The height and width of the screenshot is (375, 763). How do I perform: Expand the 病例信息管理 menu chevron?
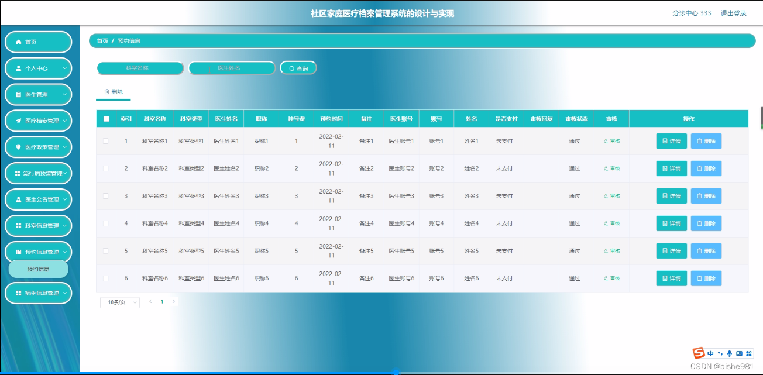(x=64, y=293)
